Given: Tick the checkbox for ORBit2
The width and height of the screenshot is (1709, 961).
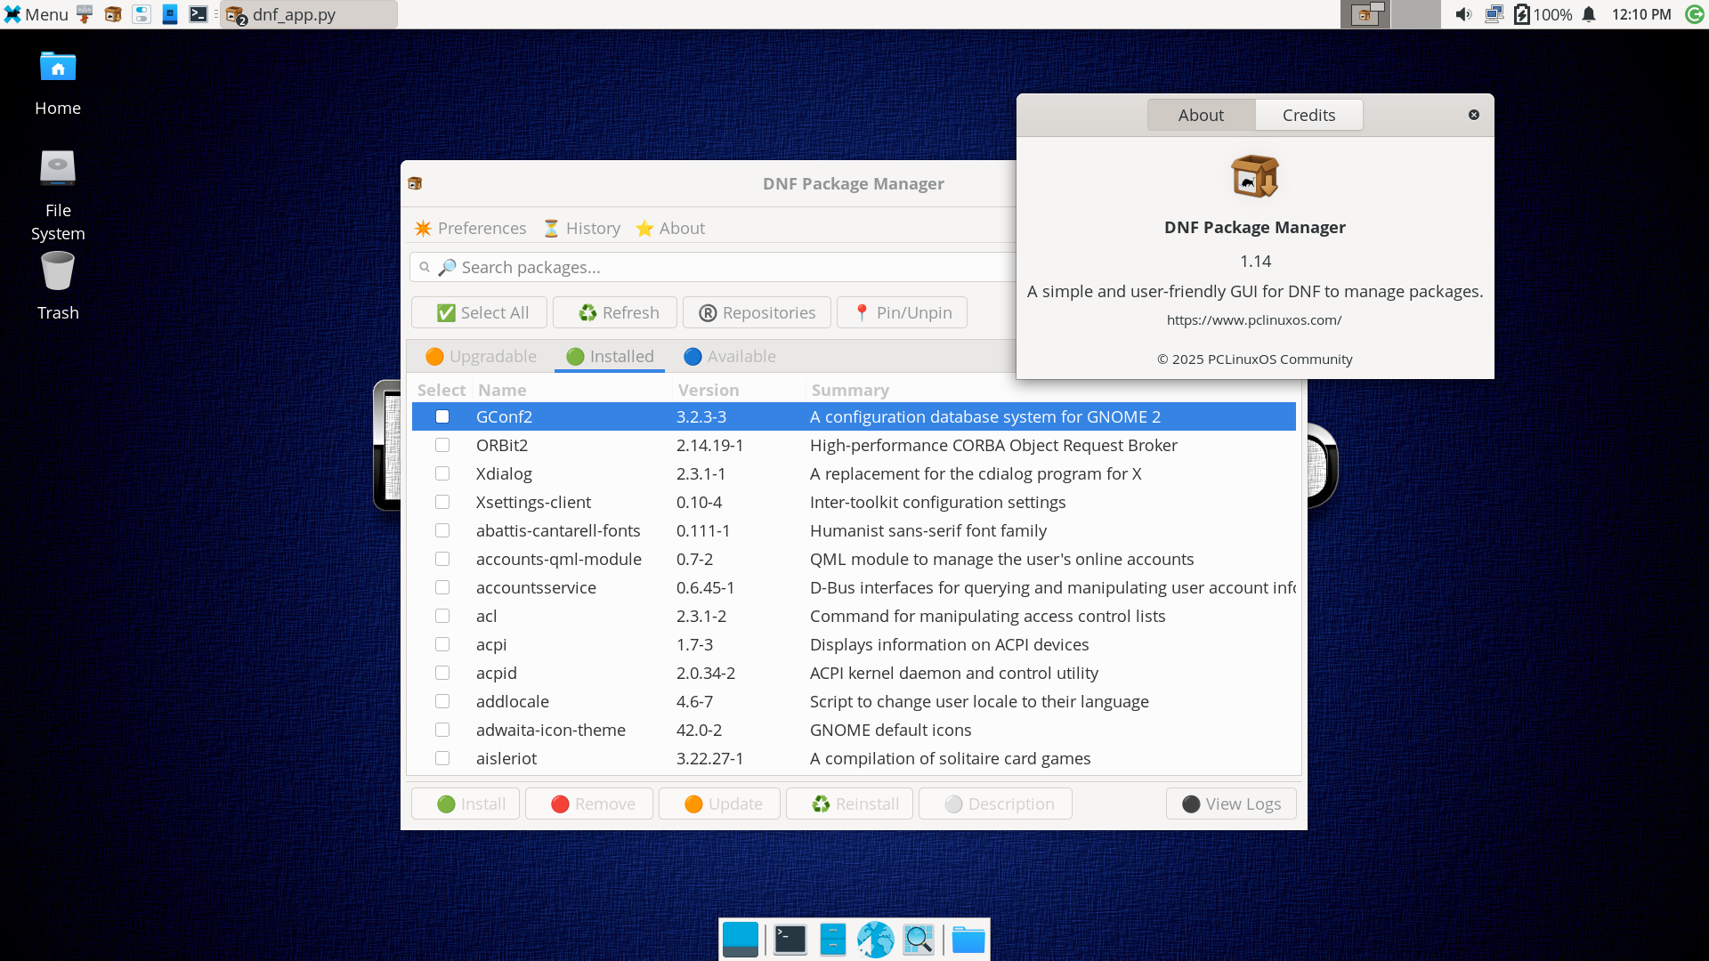Looking at the screenshot, I should point(442,445).
